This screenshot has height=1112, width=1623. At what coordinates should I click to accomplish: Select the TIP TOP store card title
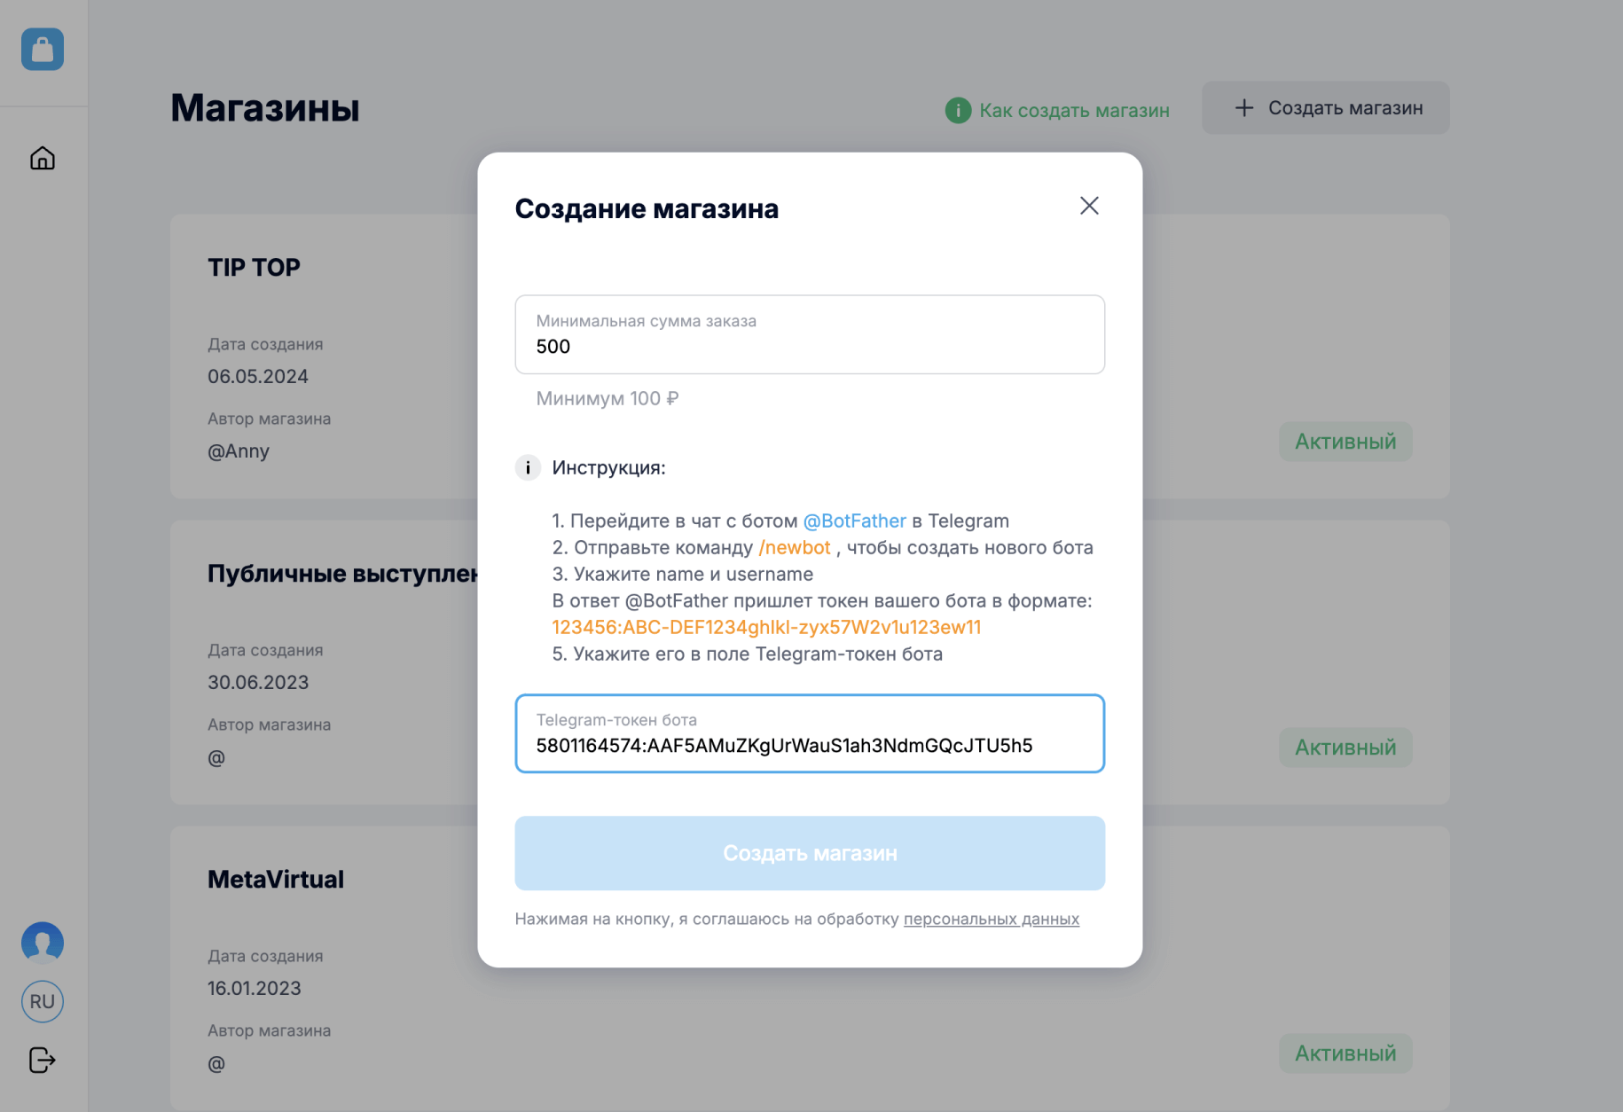(254, 267)
